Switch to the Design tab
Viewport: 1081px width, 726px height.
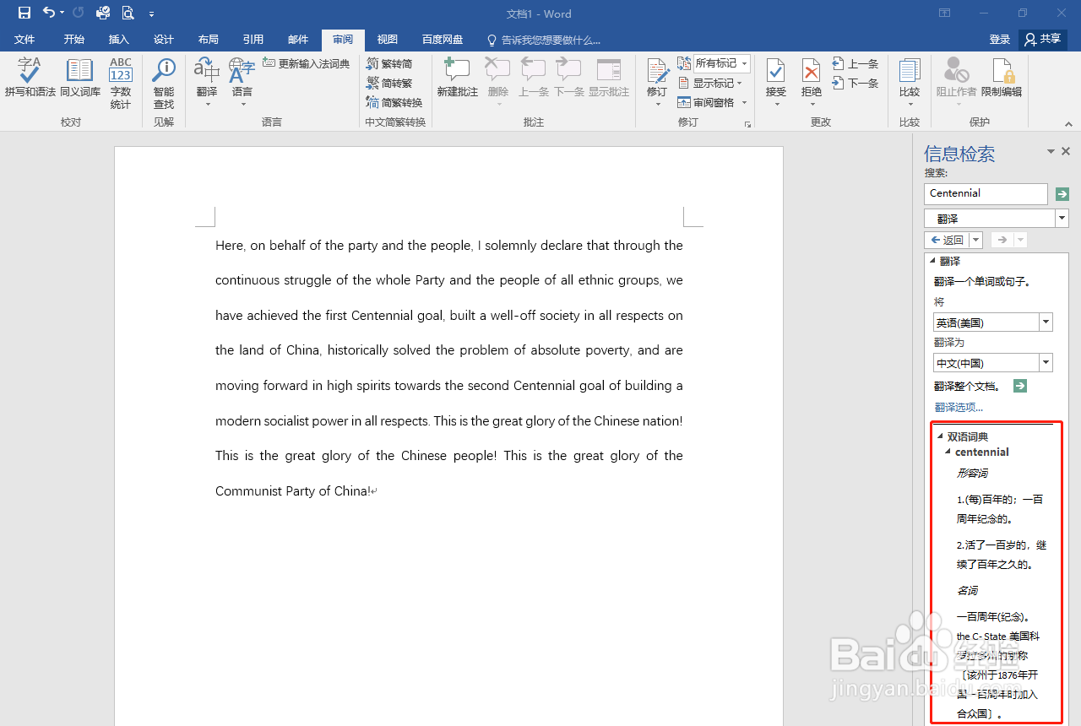[x=164, y=40]
